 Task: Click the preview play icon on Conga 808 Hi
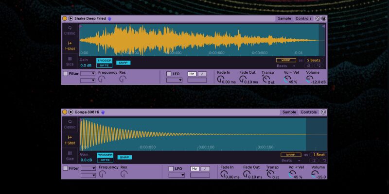click(71, 112)
